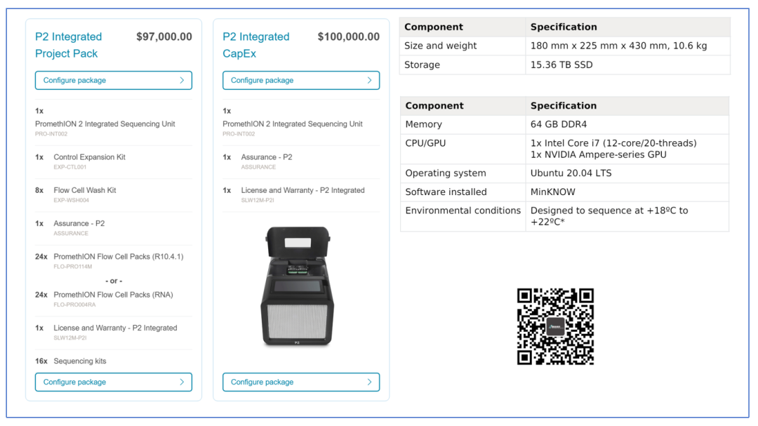Click the QR code image
This screenshot has height=426, width=758.
click(555, 326)
